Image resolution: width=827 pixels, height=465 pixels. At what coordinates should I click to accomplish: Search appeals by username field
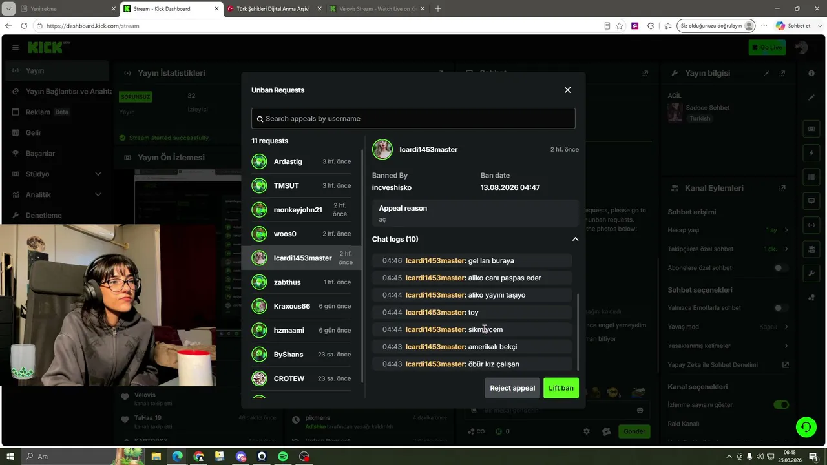pos(413,119)
